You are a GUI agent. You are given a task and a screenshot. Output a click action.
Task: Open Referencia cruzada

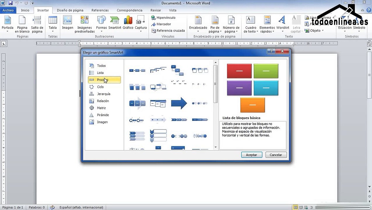[x=168, y=31]
